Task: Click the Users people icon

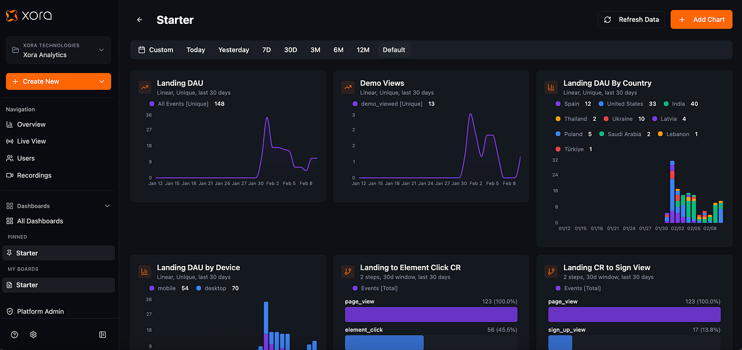Action: 9,158
